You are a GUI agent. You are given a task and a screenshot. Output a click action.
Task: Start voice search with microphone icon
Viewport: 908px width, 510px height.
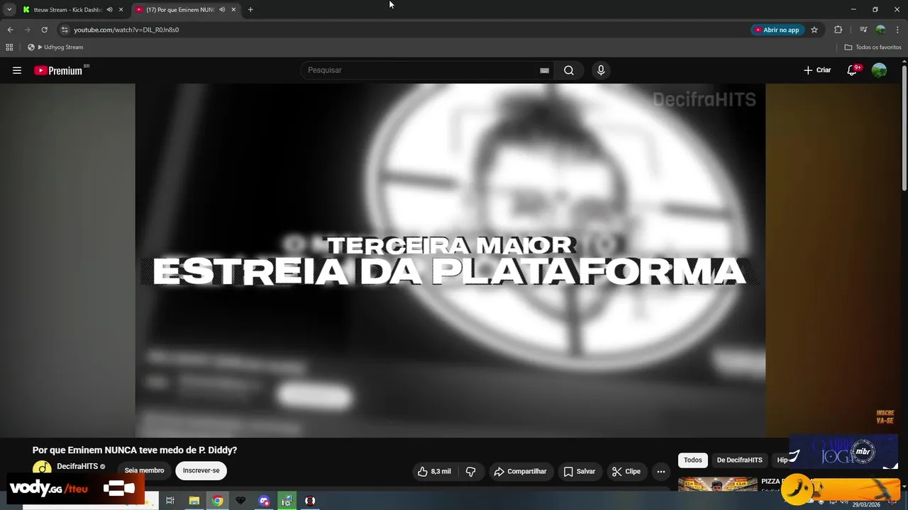tap(601, 70)
